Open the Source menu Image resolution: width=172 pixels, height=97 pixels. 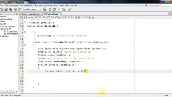(x=22, y=5)
